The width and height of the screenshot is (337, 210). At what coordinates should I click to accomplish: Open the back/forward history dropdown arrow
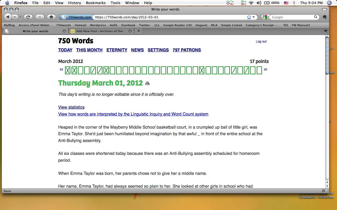20,17
